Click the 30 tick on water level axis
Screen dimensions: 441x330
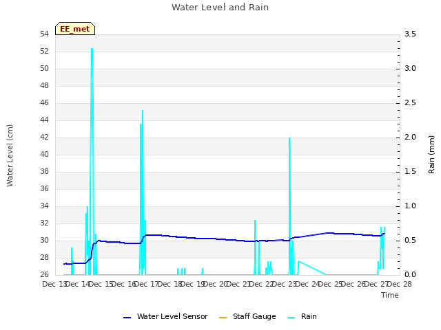click(44, 240)
